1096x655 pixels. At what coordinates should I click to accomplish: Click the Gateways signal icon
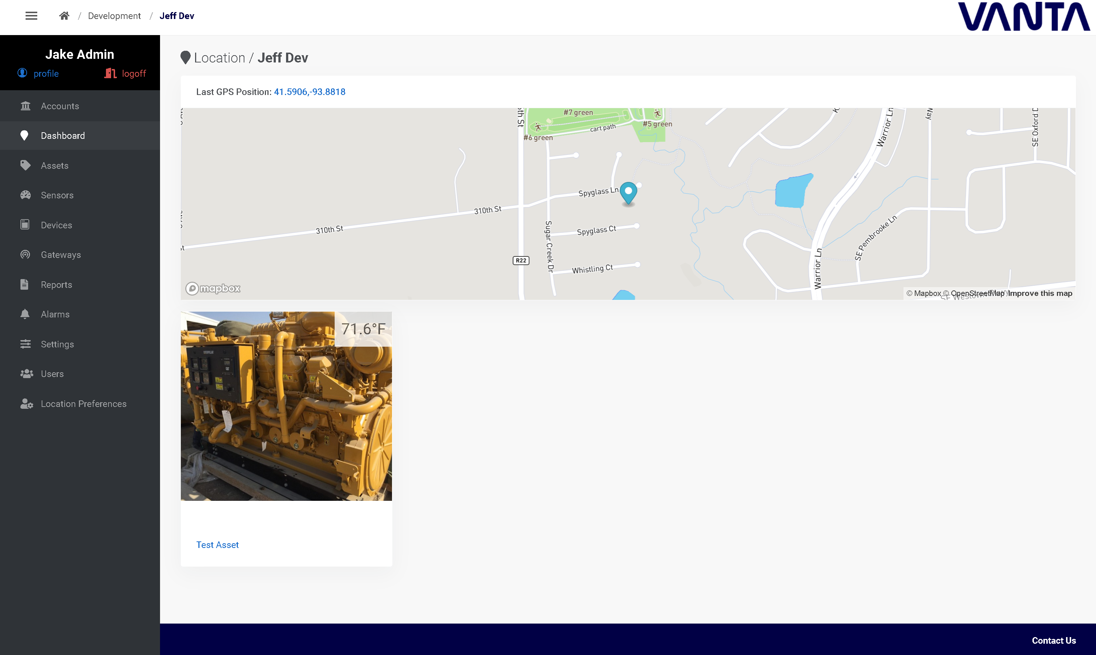click(x=25, y=255)
